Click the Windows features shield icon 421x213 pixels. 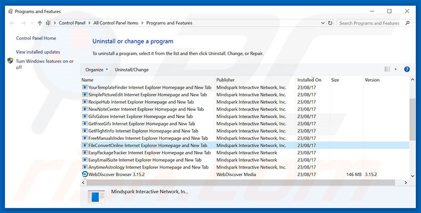click(x=10, y=61)
